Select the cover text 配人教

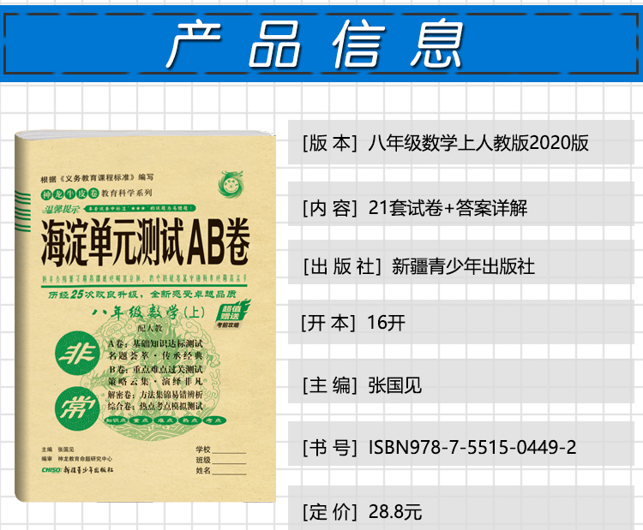[x=150, y=328]
